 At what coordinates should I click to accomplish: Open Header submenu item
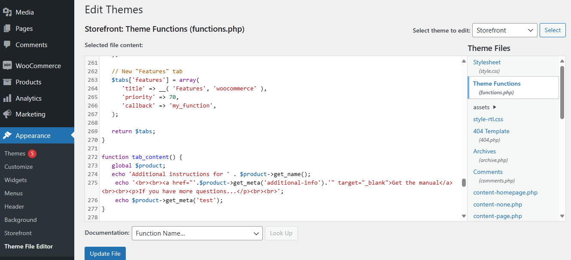[14, 206]
